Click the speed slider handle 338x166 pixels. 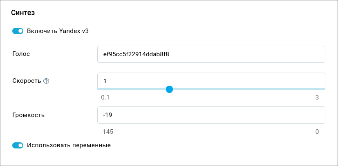169,89
